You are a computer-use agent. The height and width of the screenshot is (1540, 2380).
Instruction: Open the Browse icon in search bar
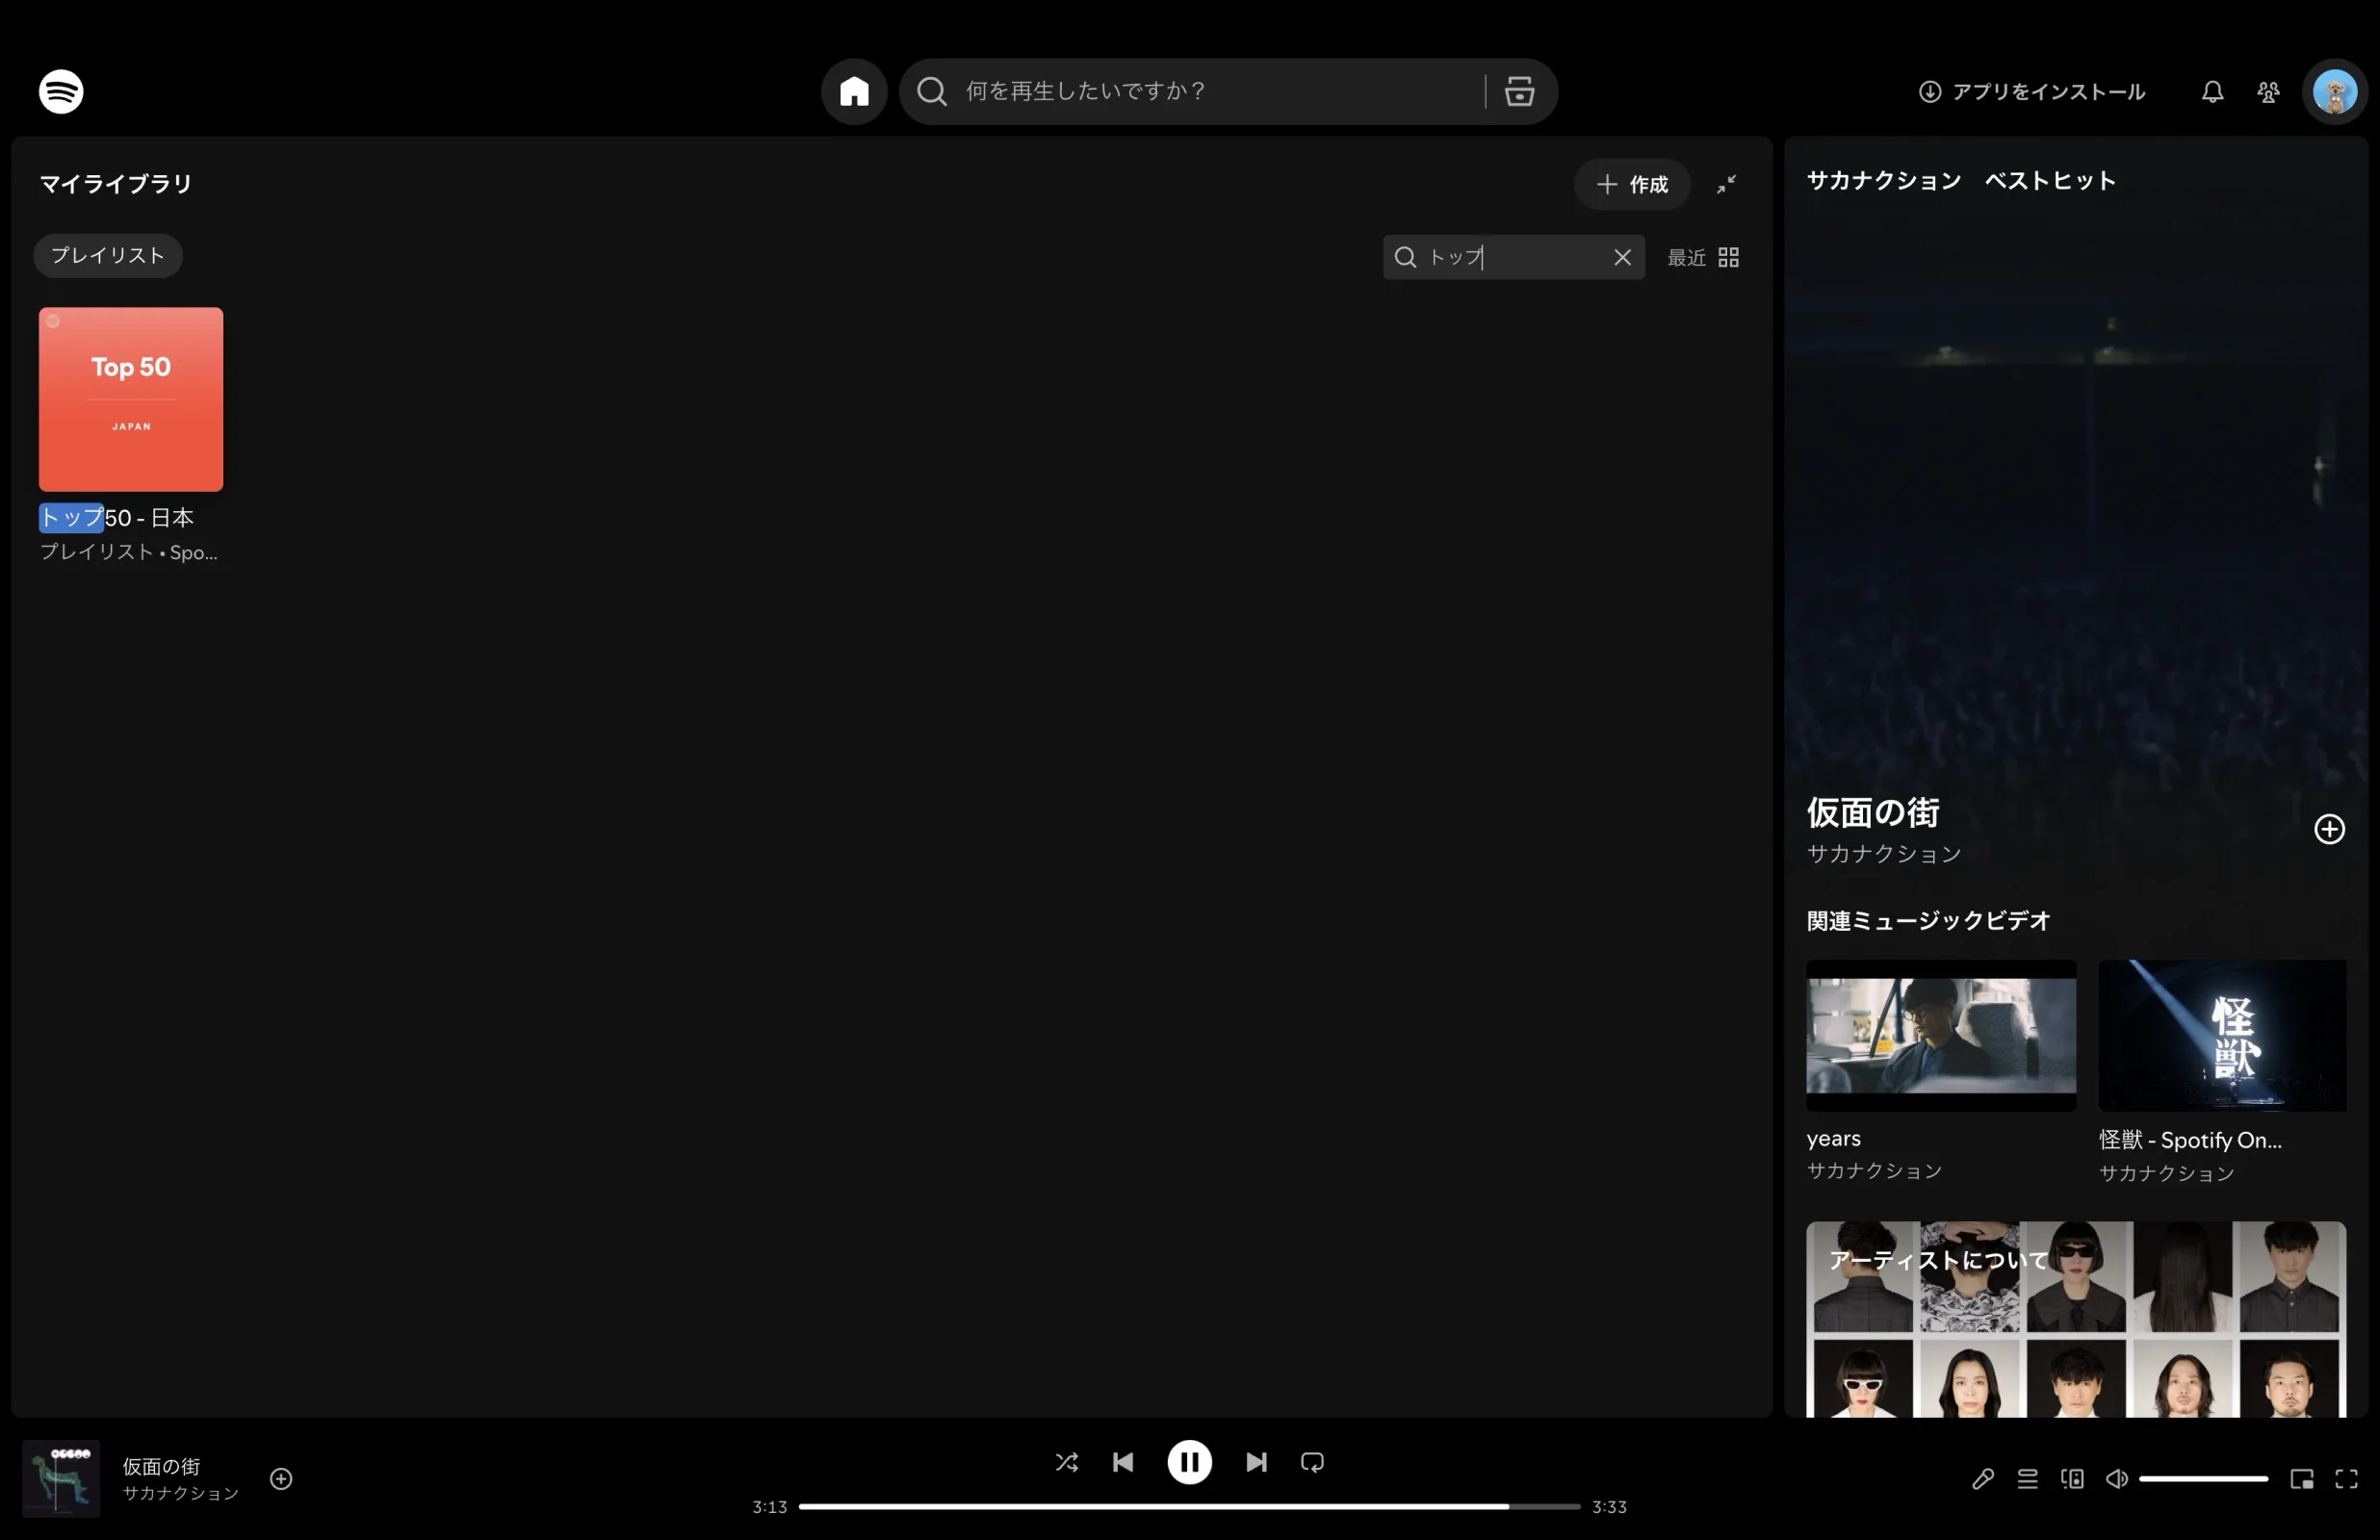pyautogui.click(x=1519, y=91)
